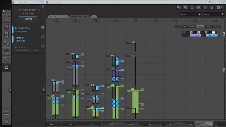Screen dimensions: 226x127
Task: Click into the Search field
Action: click(212, 14)
